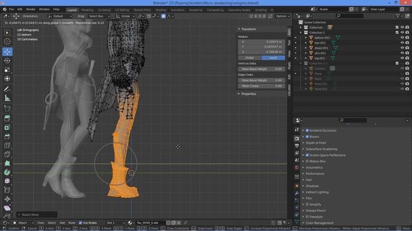This screenshot has width=412, height=231.
Task: Open the Edit menu
Action: 20,9
